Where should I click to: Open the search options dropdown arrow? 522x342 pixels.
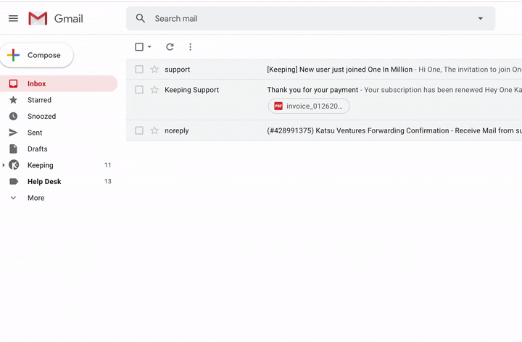coord(481,18)
